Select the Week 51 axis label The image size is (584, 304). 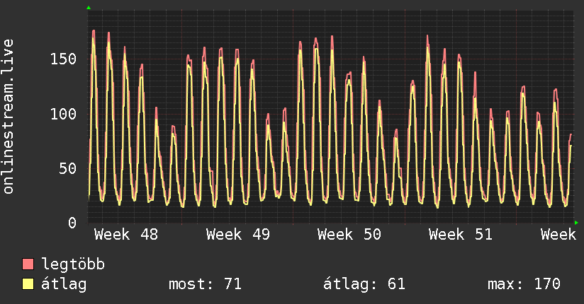460,235
